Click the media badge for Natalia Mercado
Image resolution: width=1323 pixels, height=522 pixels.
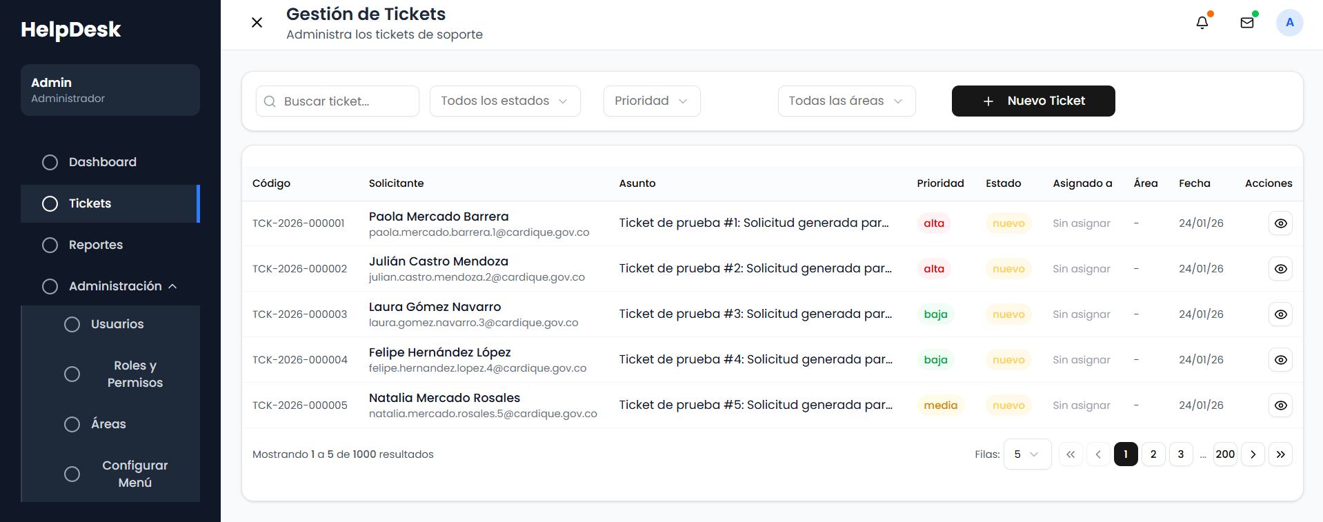pos(941,405)
